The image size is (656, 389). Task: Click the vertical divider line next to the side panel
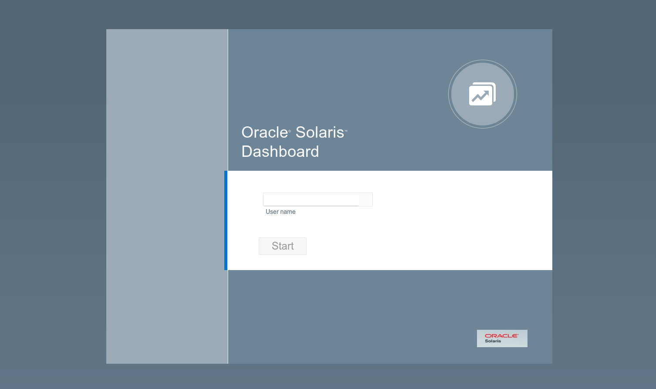point(228,100)
